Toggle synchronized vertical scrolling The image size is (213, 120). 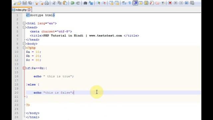click(111, 3)
